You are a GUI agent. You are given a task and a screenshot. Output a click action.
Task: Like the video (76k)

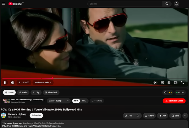pyautogui.click(x=128, y=116)
